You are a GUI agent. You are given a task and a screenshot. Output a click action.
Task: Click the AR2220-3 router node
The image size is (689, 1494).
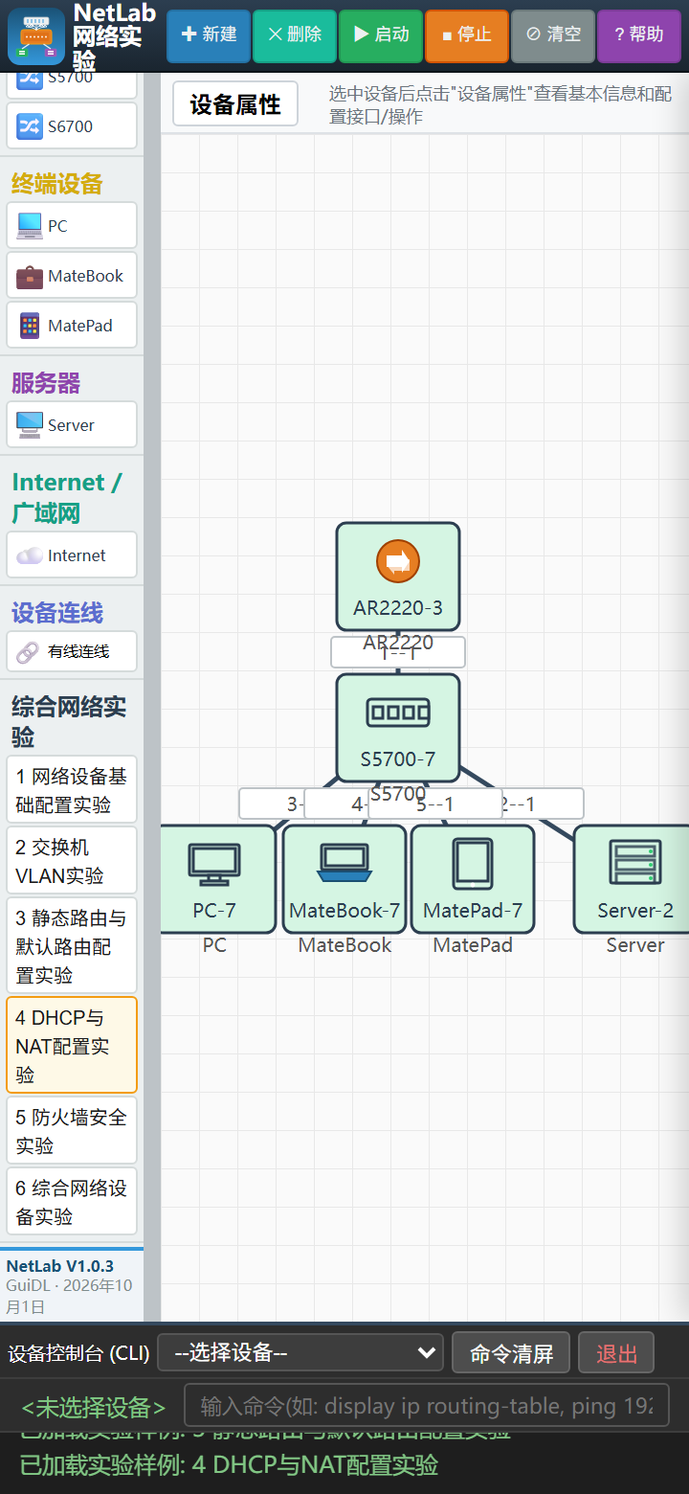398,577
